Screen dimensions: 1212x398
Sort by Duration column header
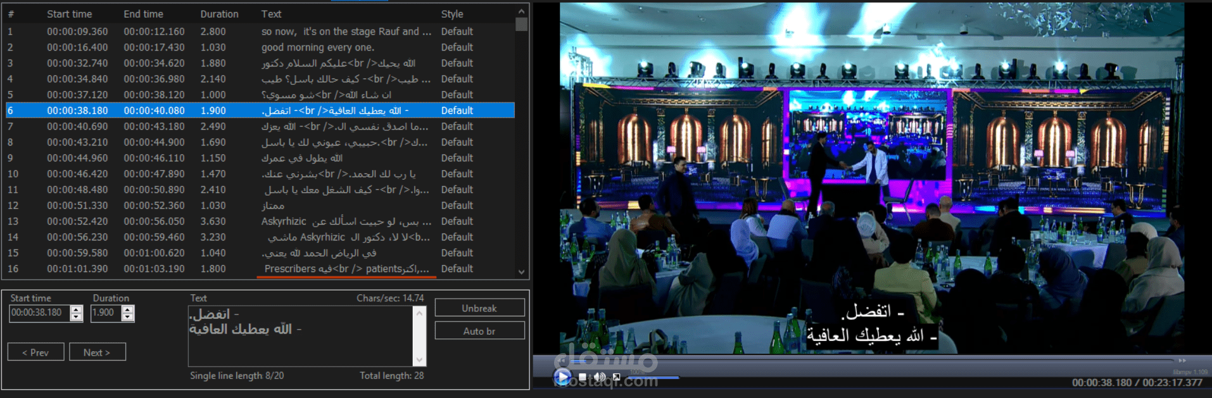219,14
